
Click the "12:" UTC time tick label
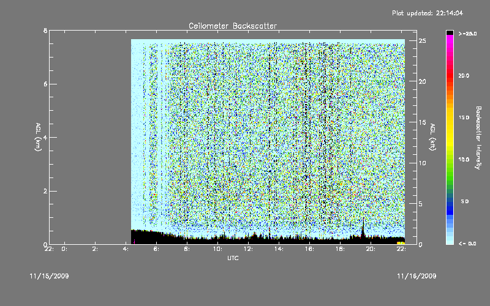pos(248,249)
